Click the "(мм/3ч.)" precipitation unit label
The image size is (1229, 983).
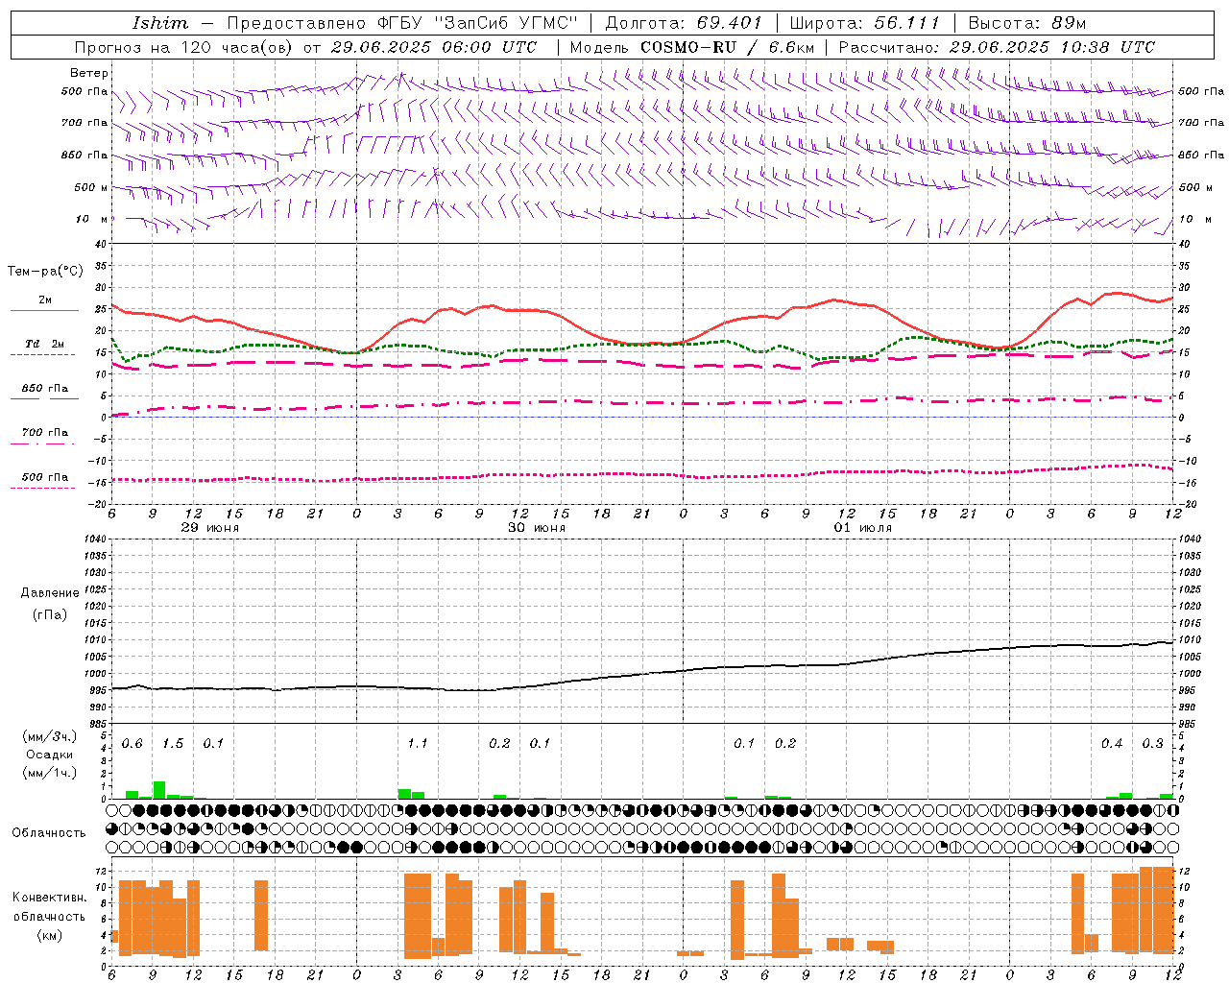click(50, 737)
